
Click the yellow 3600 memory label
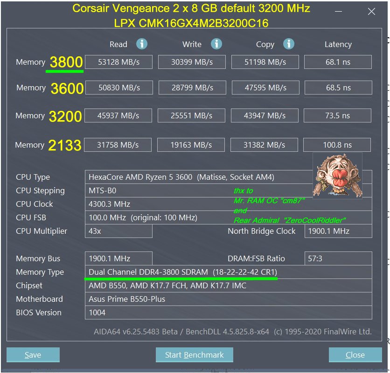click(x=67, y=88)
